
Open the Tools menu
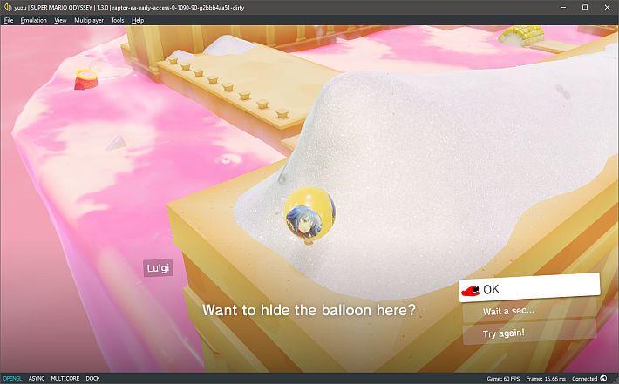118,20
